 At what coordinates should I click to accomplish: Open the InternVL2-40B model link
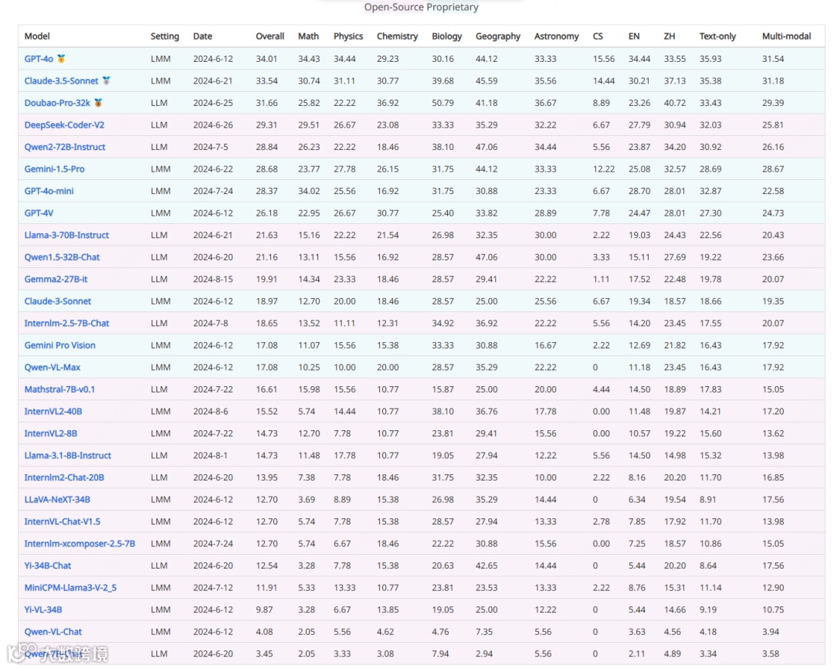(53, 412)
